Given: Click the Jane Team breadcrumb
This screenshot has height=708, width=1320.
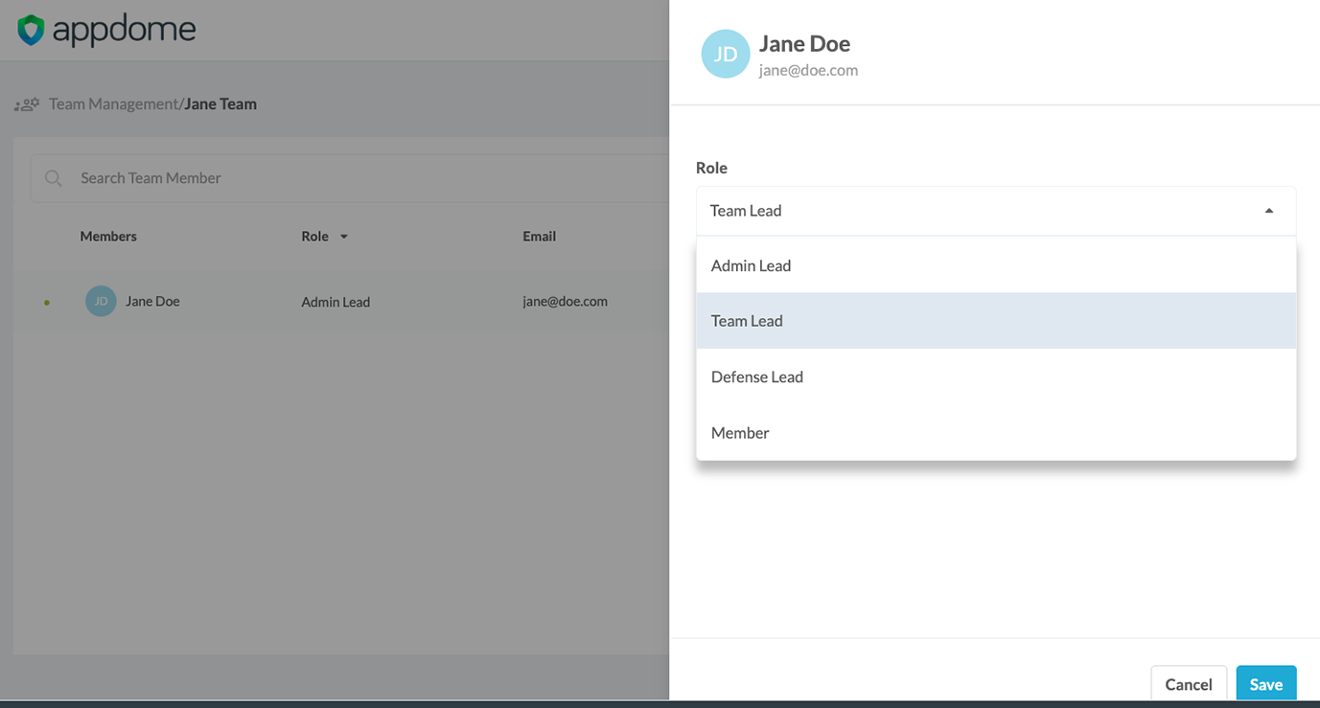Looking at the screenshot, I should (x=220, y=103).
